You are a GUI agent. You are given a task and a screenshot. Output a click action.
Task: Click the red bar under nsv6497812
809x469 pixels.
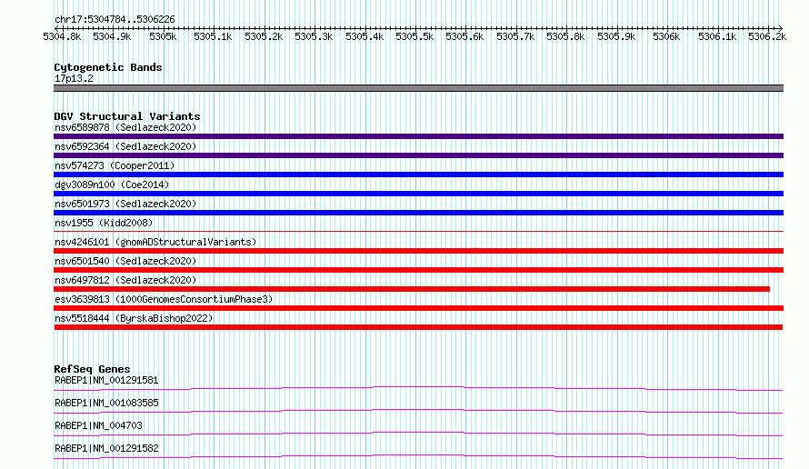pos(412,289)
